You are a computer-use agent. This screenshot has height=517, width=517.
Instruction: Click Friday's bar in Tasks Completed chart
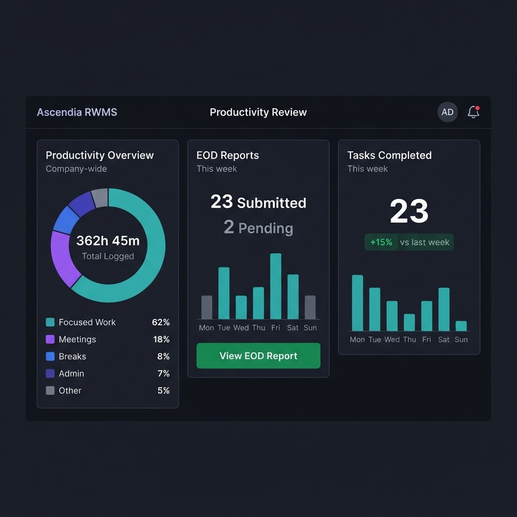427,316
